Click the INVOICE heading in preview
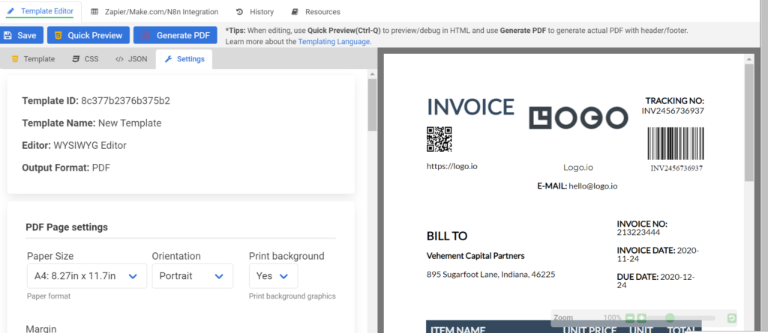The height and width of the screenshot is (333, 768). click(x=471, y=107)
